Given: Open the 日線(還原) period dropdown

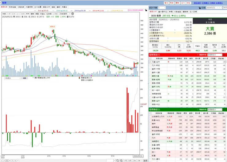Looking at the screenshot, I should [64, 14].
